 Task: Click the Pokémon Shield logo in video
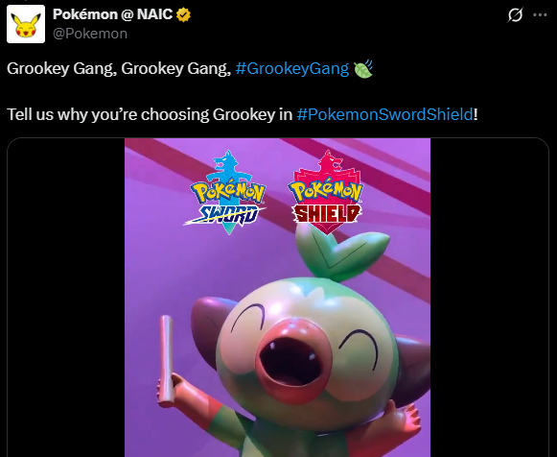[x=326, y=192]
